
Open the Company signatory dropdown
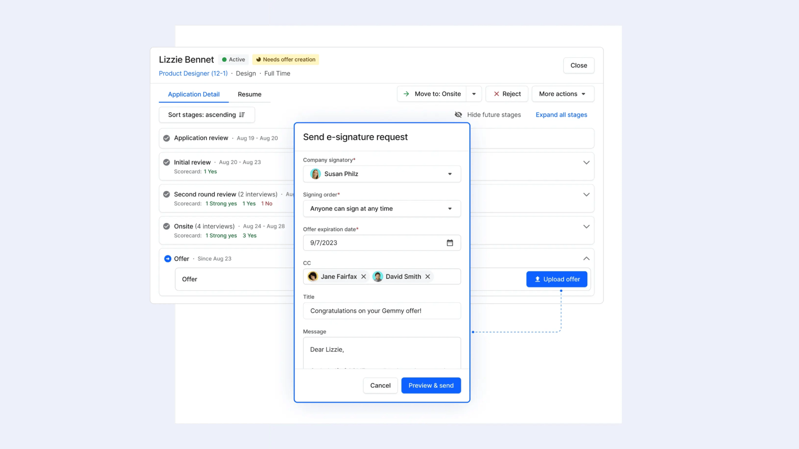point(450,174)
